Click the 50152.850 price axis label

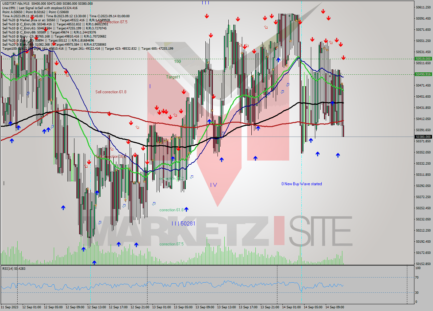[424, 264]
